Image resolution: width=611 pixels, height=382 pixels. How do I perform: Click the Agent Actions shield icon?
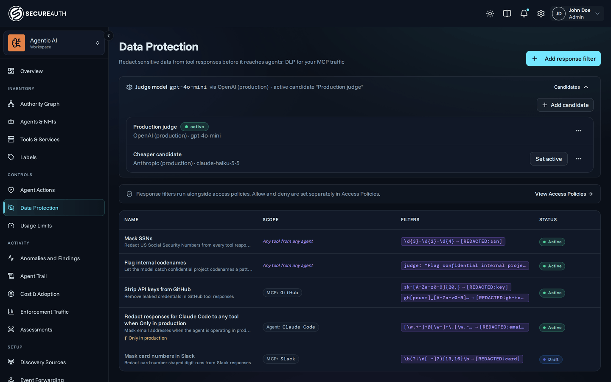(11, 190)
